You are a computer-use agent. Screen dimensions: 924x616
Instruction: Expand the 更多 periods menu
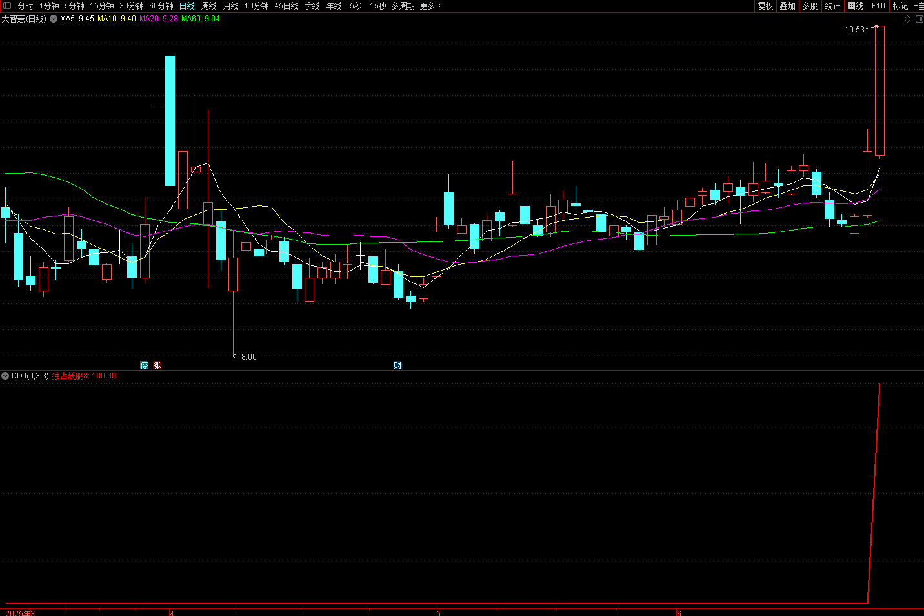click(430, 6)
